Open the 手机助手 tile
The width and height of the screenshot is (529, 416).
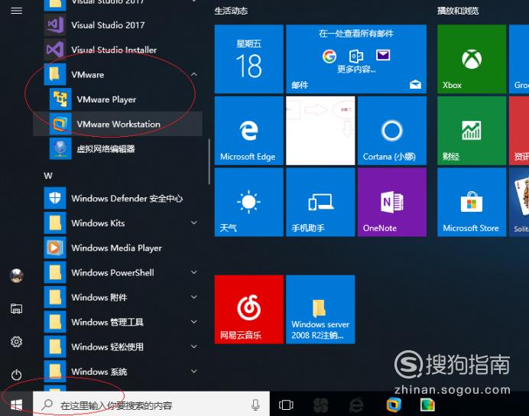coord(320,203)
